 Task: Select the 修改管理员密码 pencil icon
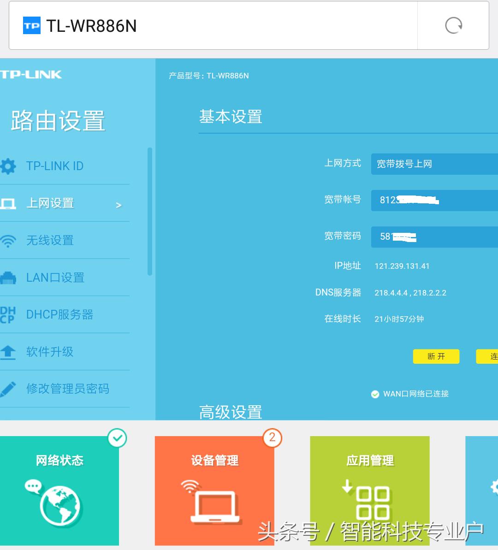click(8, 389)
